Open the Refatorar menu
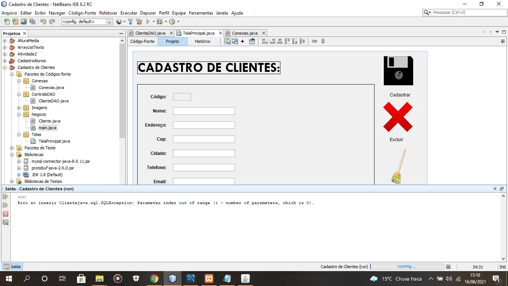This screenshot has height=286, width=508. 108,13
